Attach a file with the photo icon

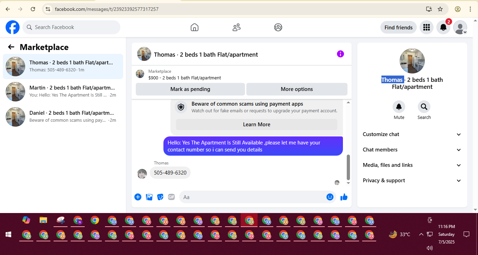click(149, 197)
